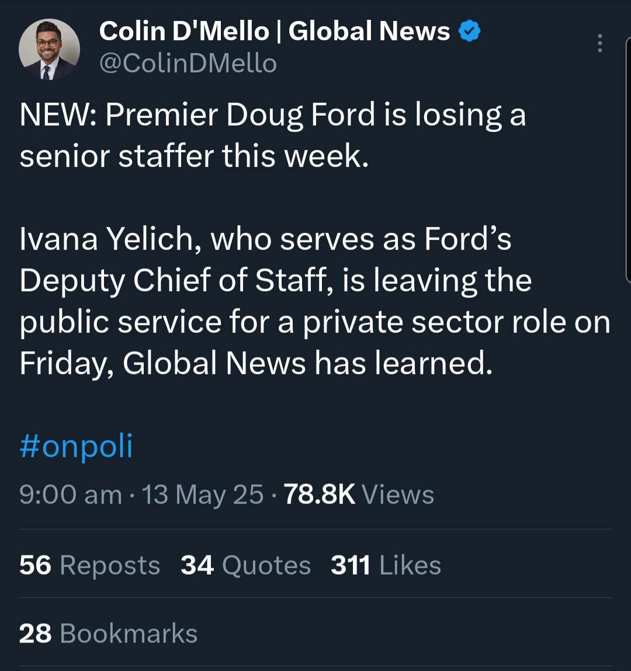This screenshot has width=631, height=671.
Task: Open the three-dot more options menu
Action: pos(599,43)
